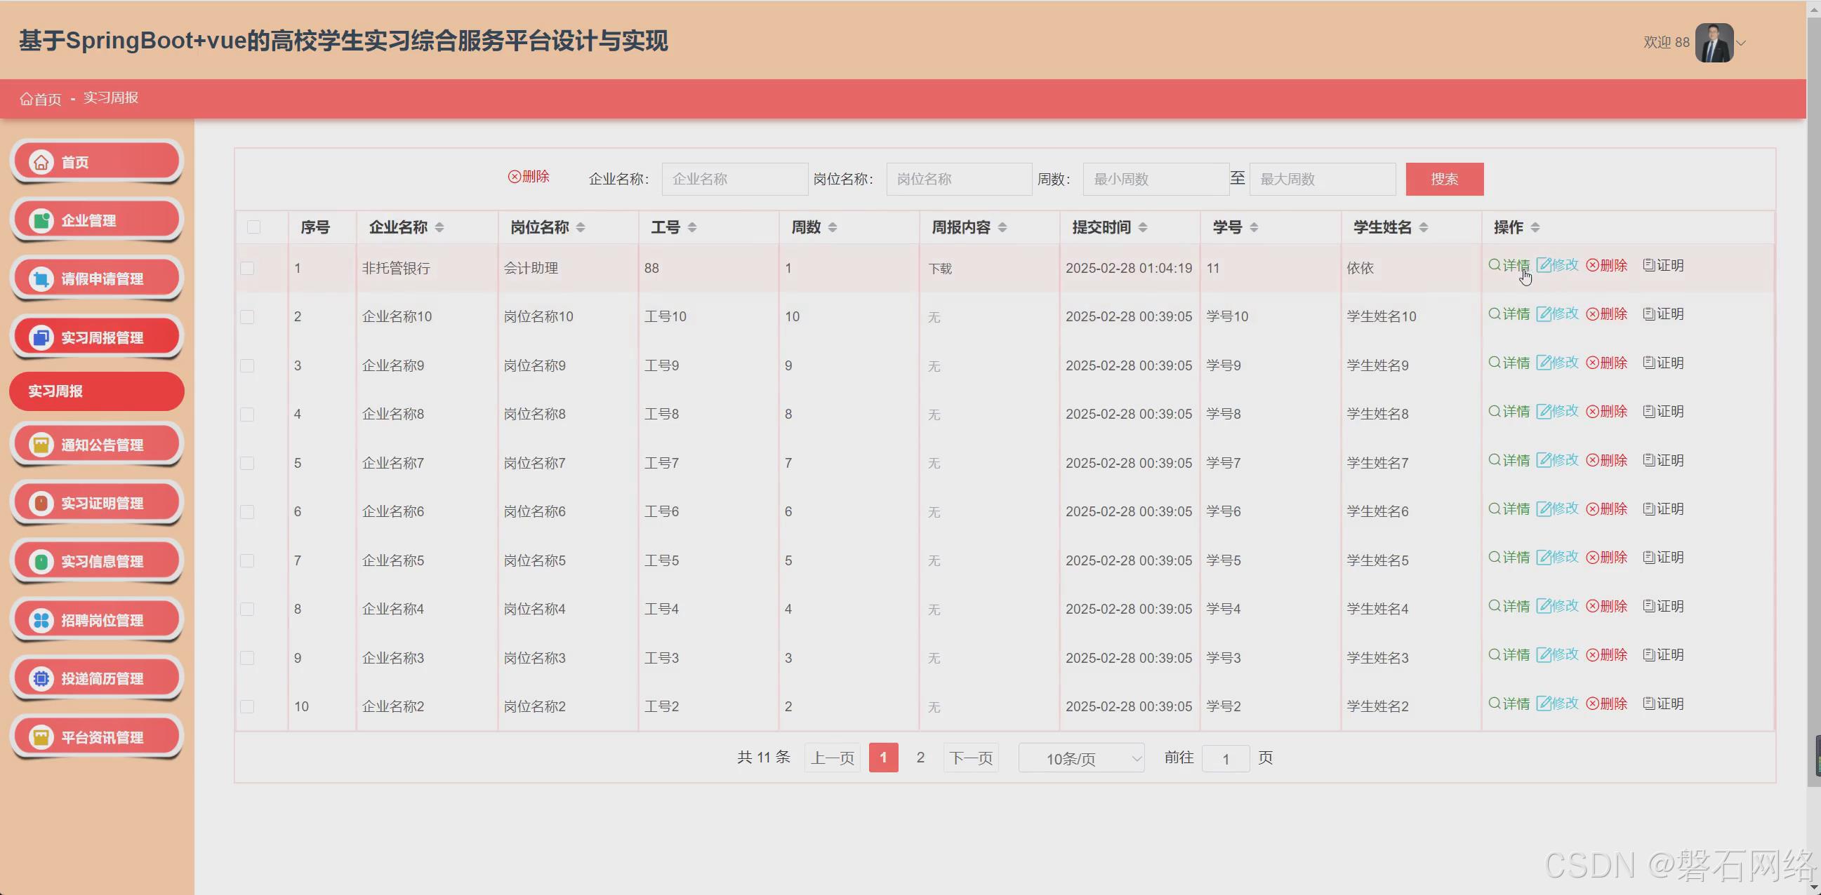Sort table by 提交时间 column
The height and width of the screenshot is (895, 1821).
point(1143,227)
